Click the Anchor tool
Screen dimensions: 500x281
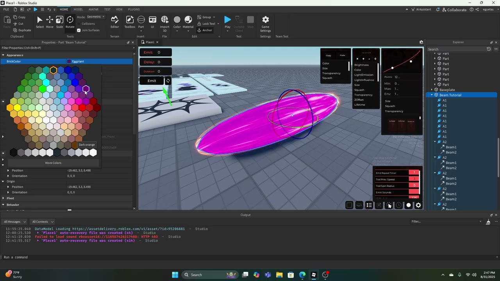205,30
